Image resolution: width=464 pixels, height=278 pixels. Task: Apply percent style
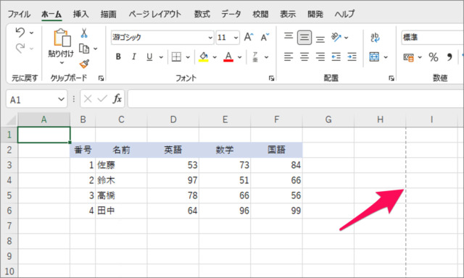point(434,57)
